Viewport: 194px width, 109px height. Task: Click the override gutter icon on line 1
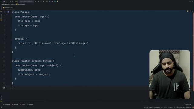pos(8,12)
